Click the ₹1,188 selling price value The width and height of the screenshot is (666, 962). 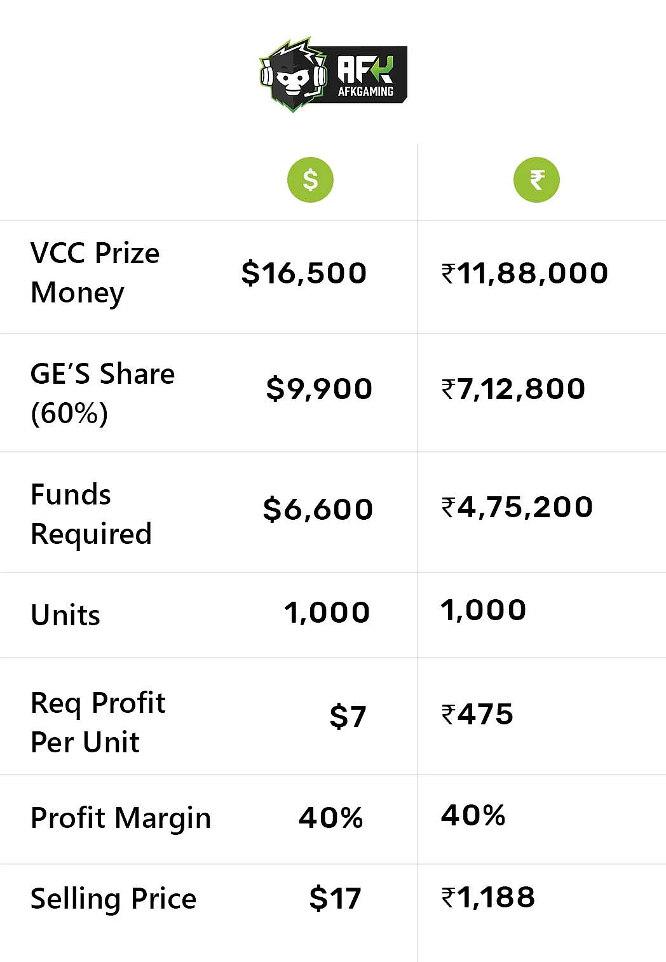pos(488,897)
